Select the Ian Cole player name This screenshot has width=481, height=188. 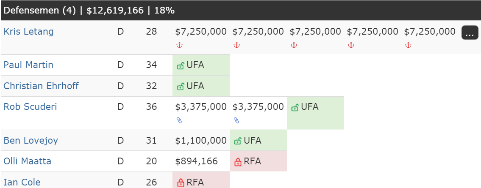pos(22,183)
